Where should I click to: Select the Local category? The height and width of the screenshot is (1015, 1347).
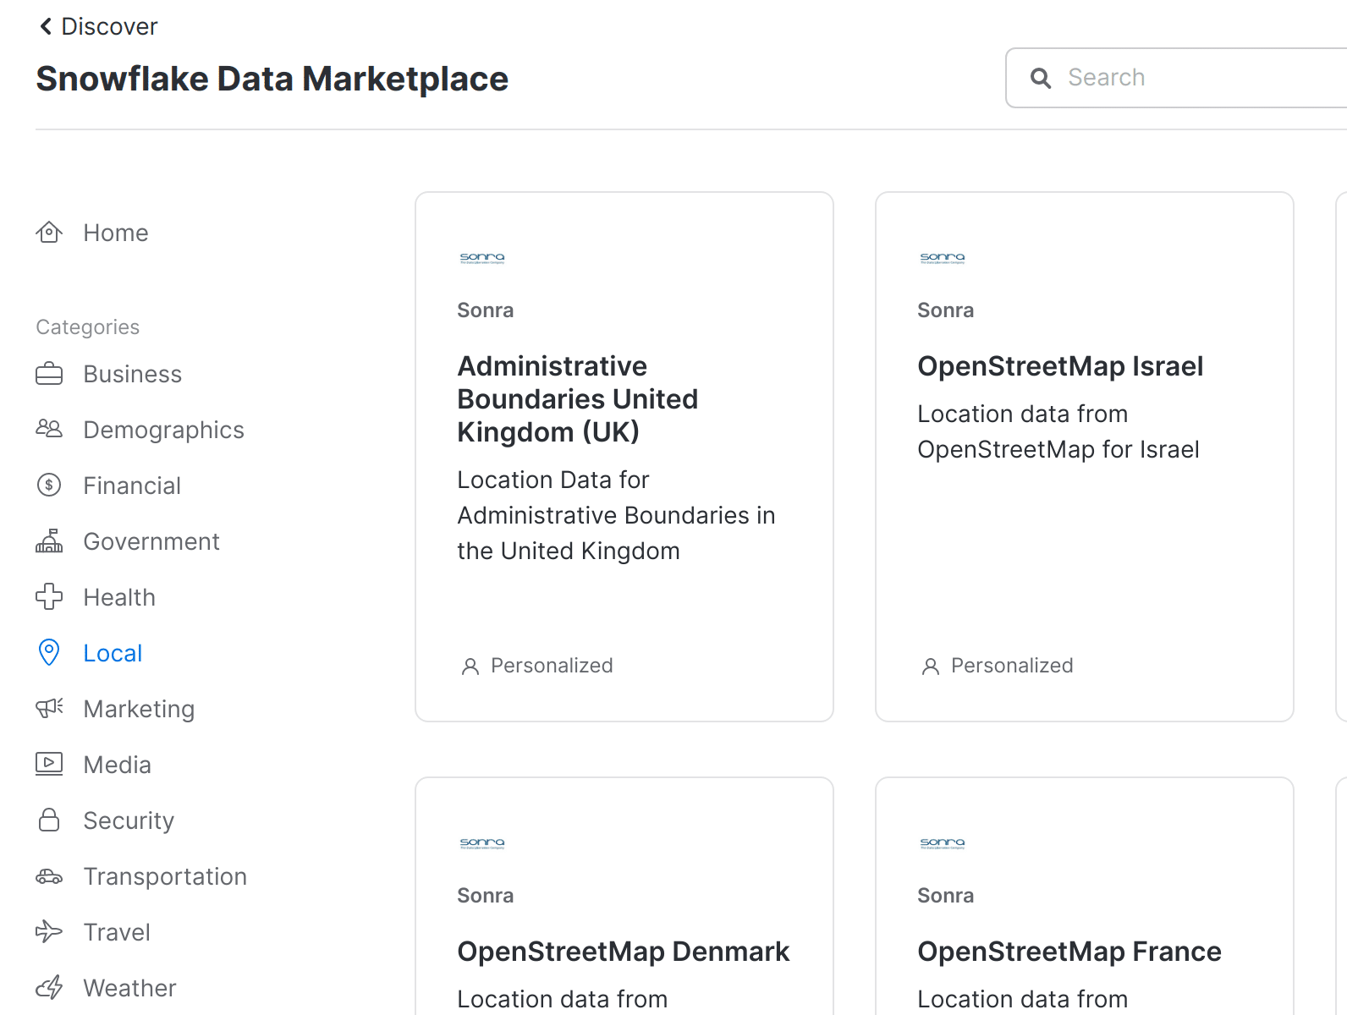click(89, 653)
